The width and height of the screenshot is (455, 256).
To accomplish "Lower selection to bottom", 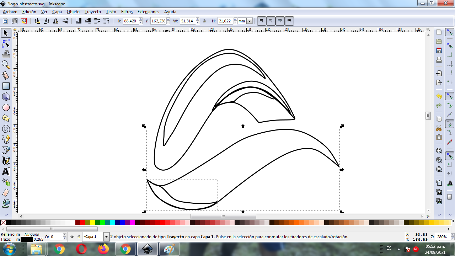I will [79, 21].
